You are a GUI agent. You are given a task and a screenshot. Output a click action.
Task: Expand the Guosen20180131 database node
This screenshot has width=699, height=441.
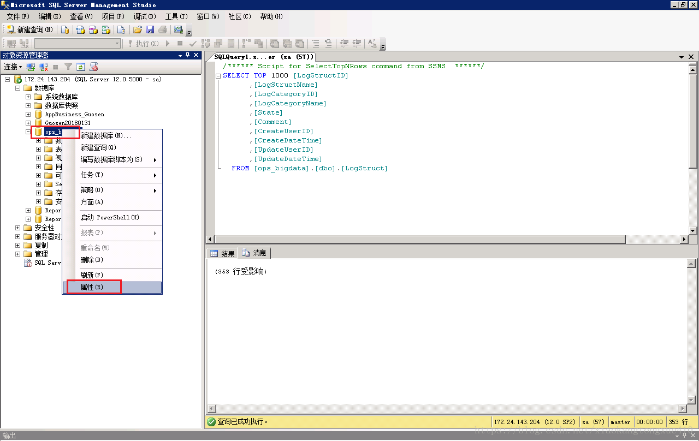[x=28, y=123]
